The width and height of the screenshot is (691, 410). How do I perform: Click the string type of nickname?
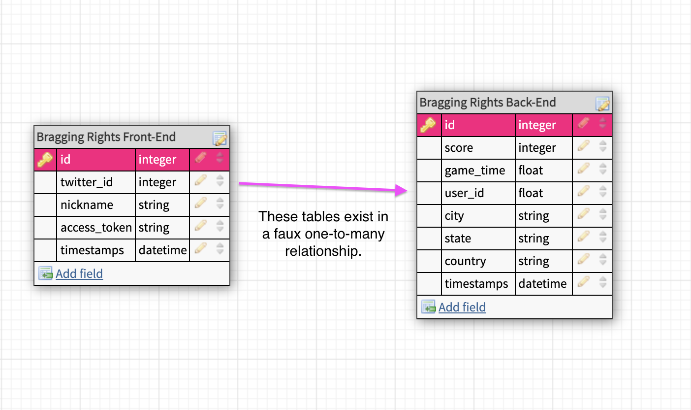tap(154, 205)
